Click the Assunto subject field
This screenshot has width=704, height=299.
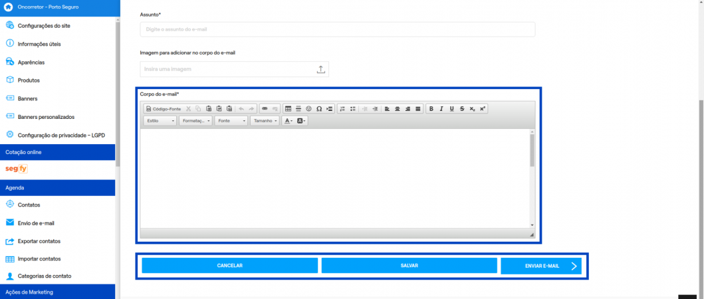[338, 29]
